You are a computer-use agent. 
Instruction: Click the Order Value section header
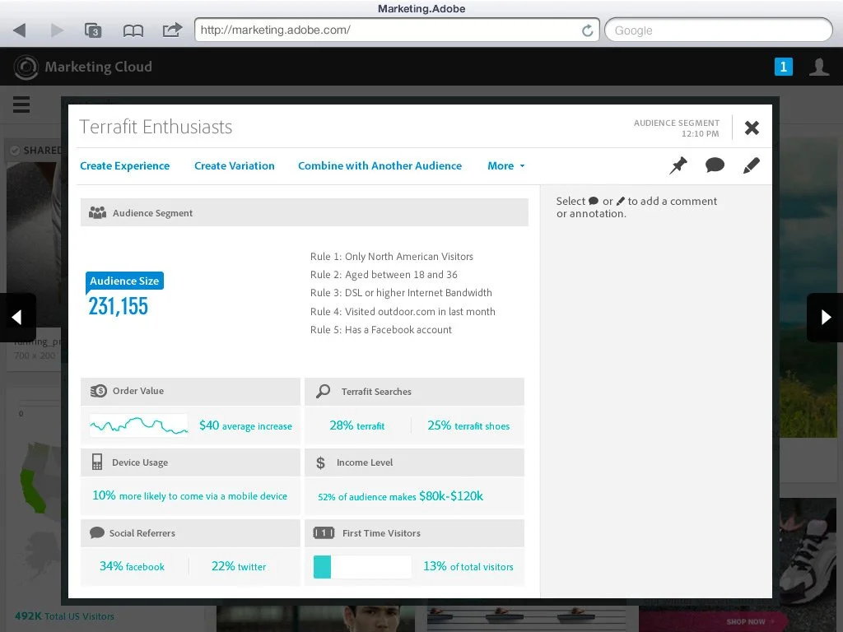190,391
